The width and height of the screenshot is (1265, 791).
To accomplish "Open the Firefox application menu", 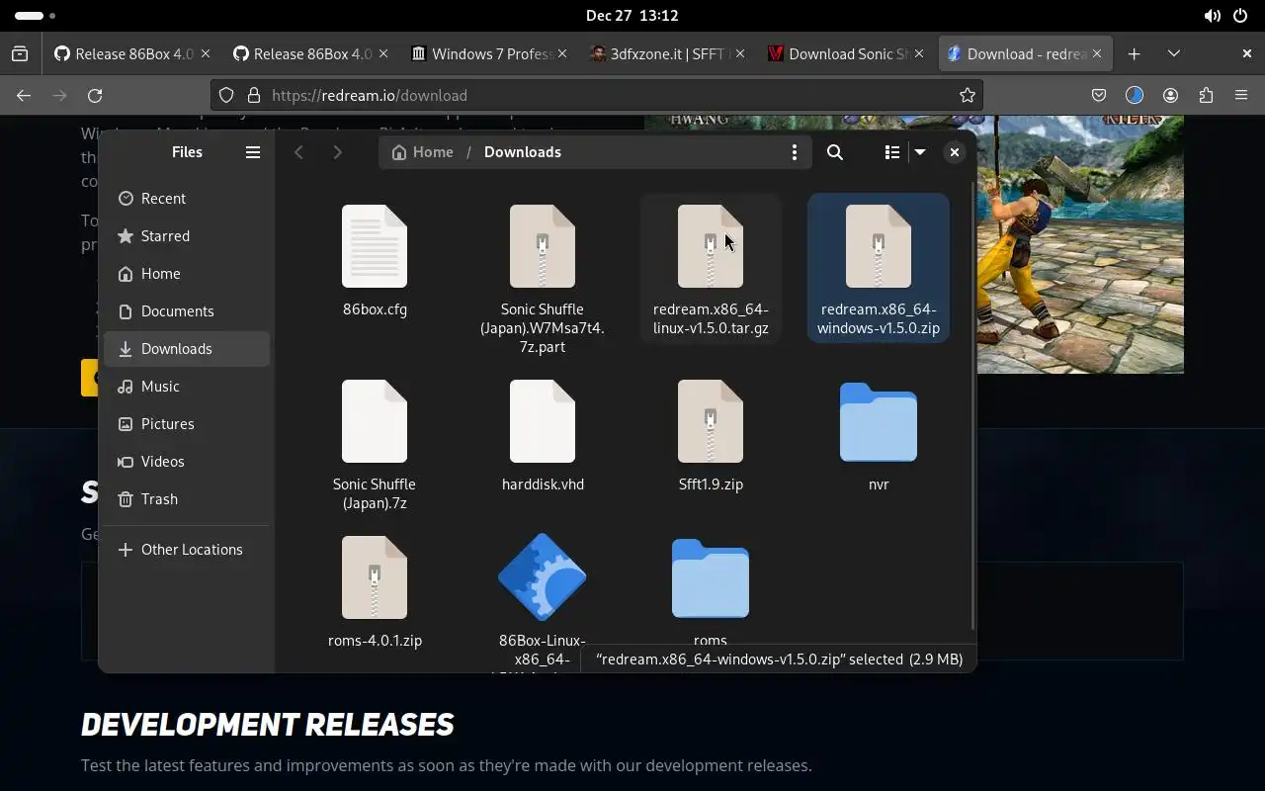I will 1241,96.
